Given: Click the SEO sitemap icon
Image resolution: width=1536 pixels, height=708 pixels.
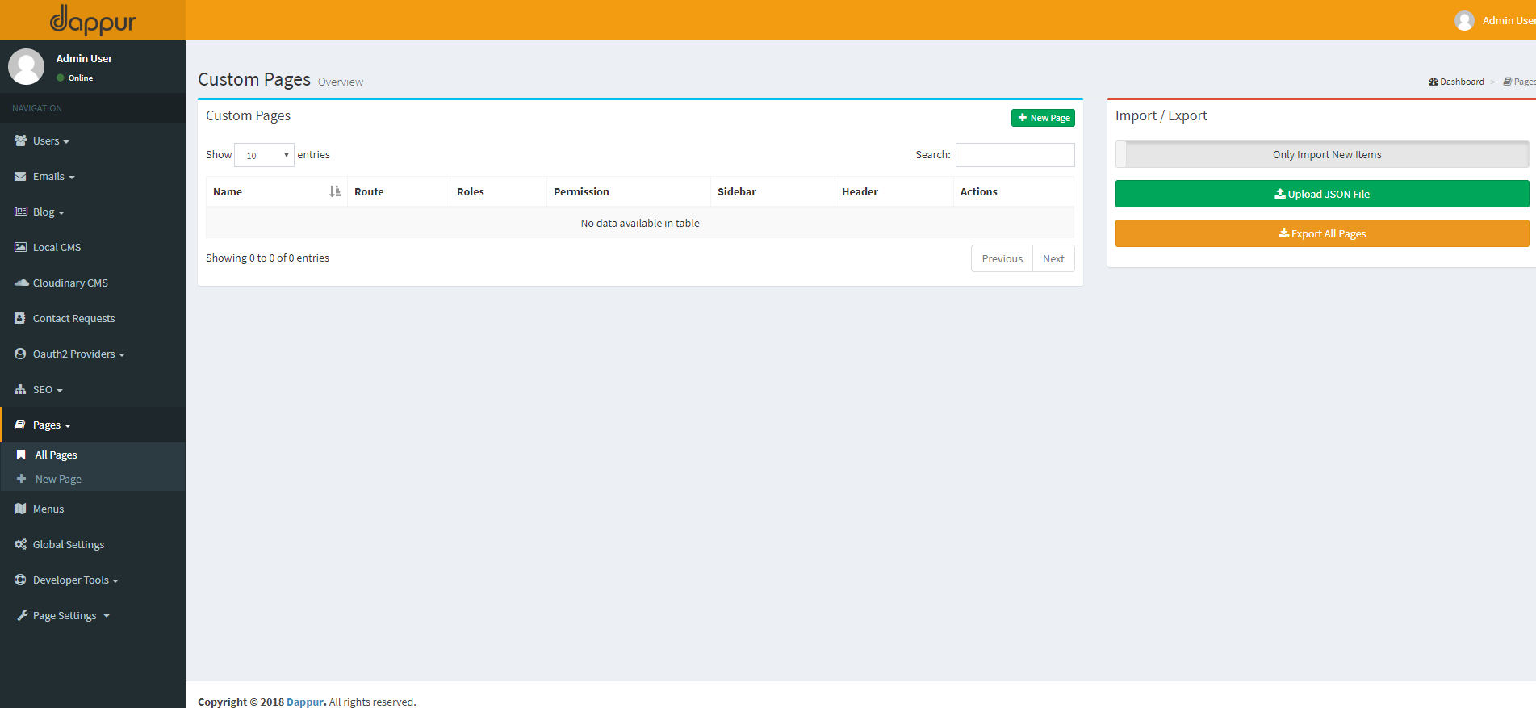Looking at the screenshot, I should pos(20,389).
